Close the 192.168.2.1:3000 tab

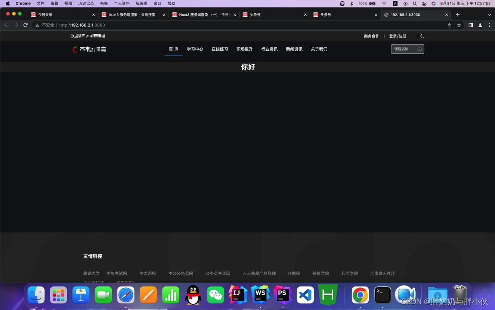click(x=446, y=14)
